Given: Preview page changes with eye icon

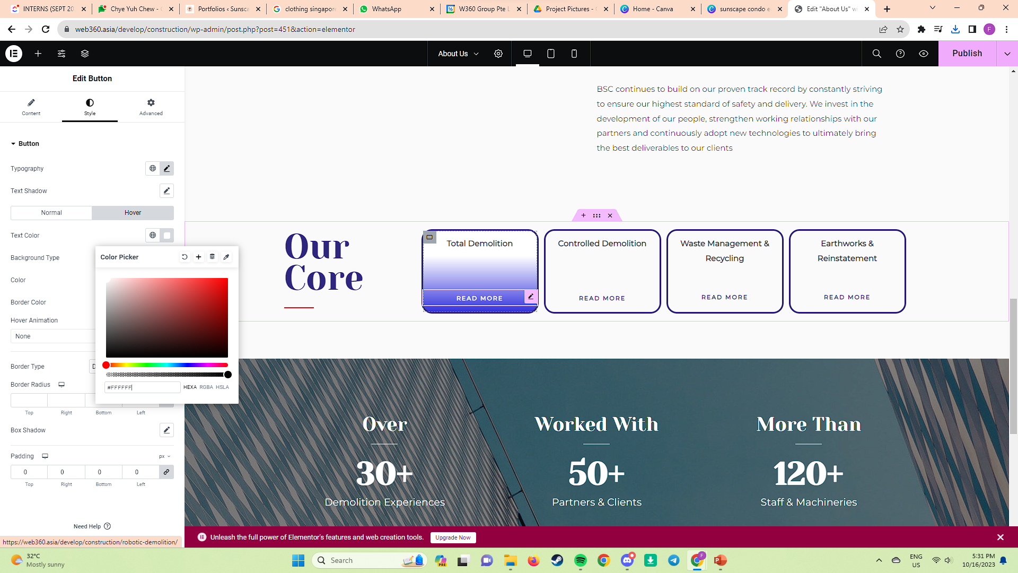Looking at the screenshot, I should coord(924,54).
